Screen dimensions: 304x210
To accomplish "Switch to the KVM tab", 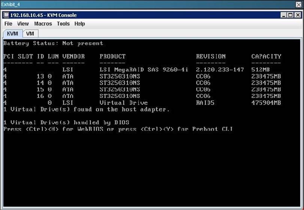I will coord(12,34).
